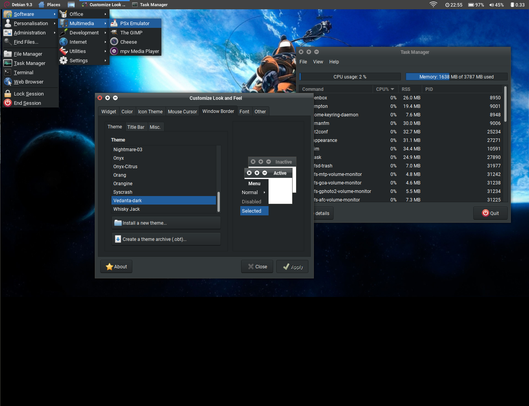
Task: Open Wi-Fi network indicator in panel
Action: pyautogui.click(x=433, y=5)
